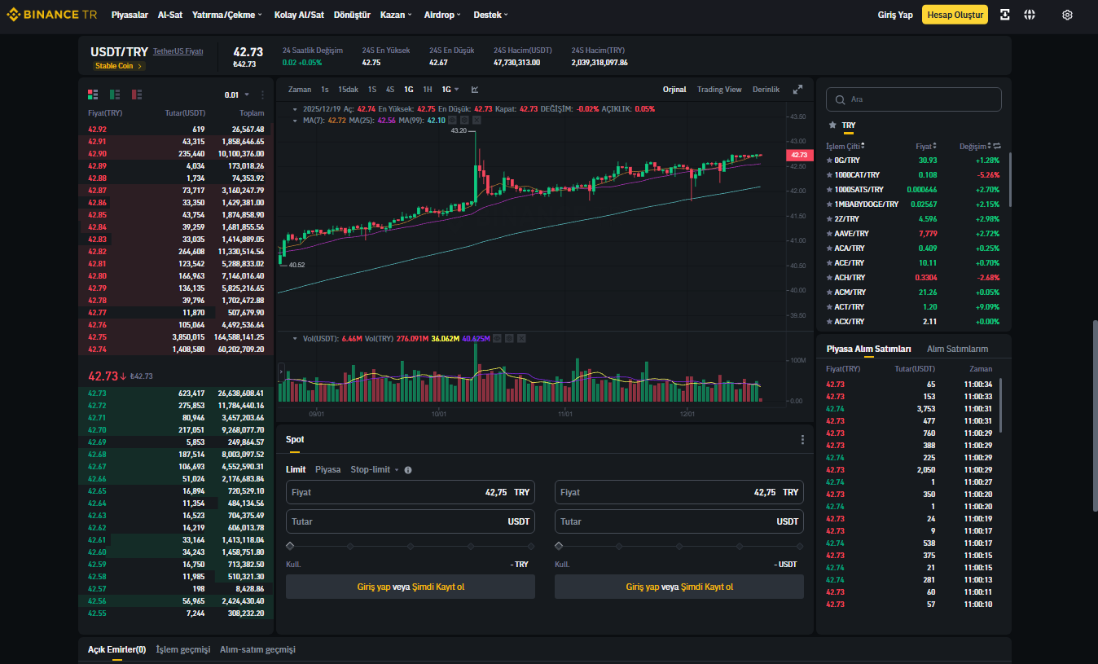Image resolution: width=1098 pixels, height=664 pixels.
Task: Click Şimdi Kayıt ol in buy panel
Action: tap(439, 587)
